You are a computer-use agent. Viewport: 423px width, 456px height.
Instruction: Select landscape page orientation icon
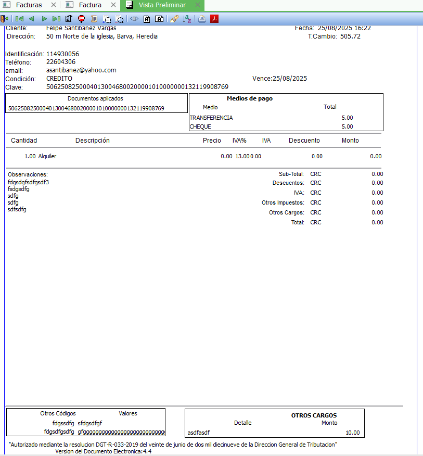coord(159,19)
